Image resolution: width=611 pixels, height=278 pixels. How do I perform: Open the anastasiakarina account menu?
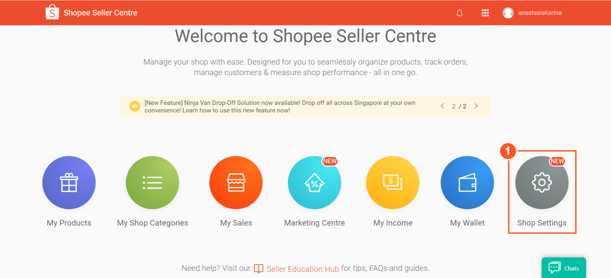coord(539,13)
